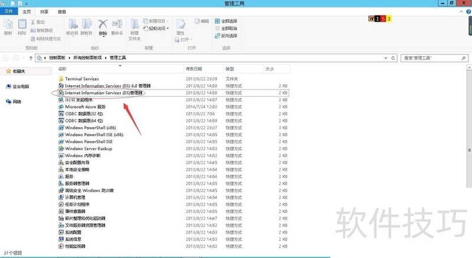Viewport: 472px width, 258px height.
Task: Click the 属性 (Properties) icon
Action: point(181,25)
